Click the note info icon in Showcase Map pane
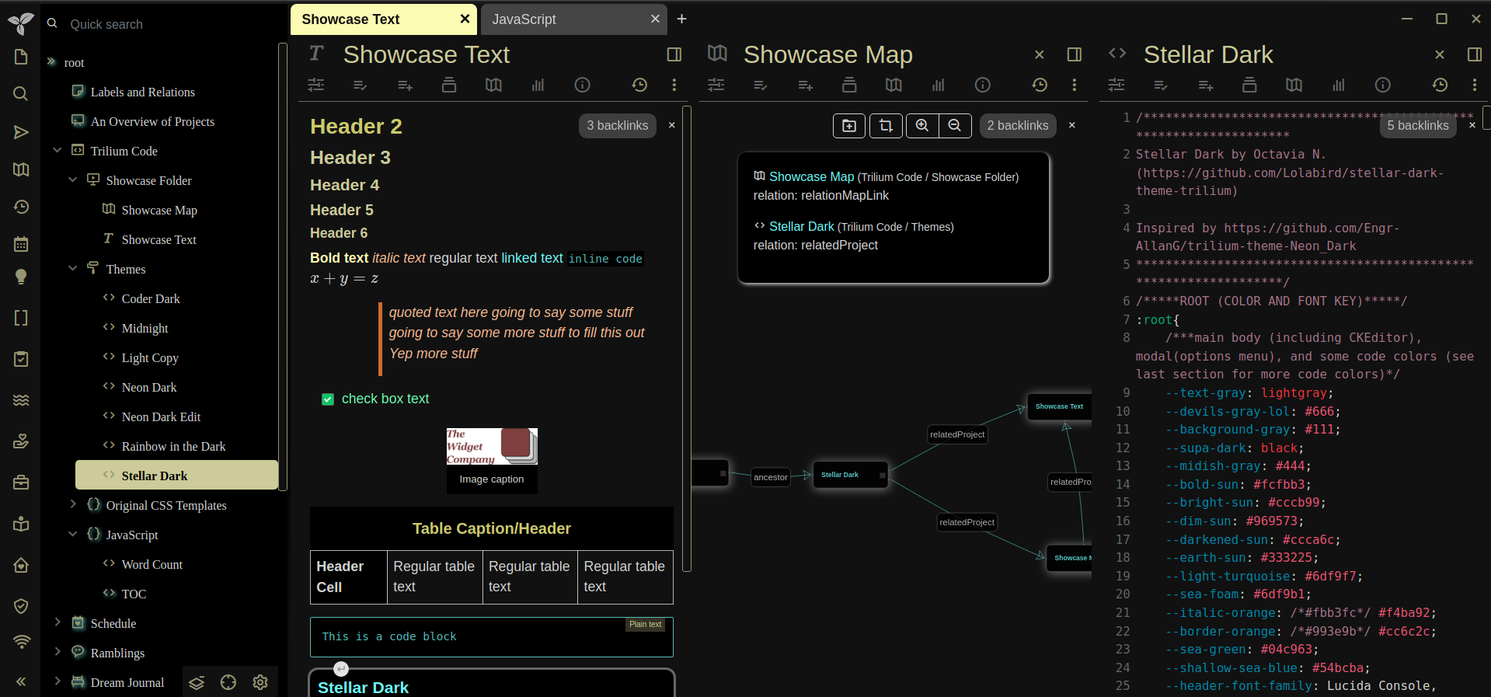1491x697 pixels. click(x=983, y=85)
